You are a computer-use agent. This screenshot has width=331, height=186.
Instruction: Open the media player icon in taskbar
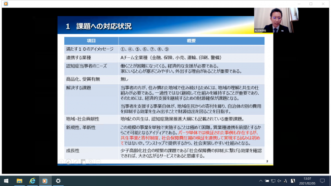(x=45, y=181)
